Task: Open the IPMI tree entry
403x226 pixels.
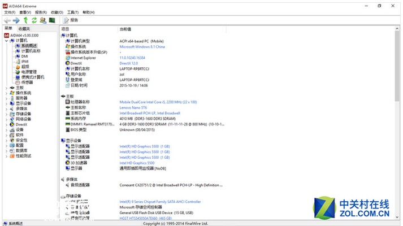Action: [x=25, y=62]
